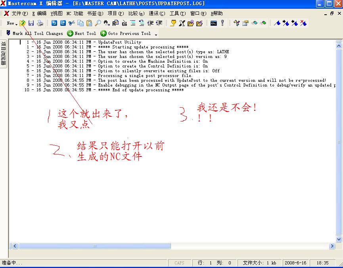
Task: Open the 项目(P) menu
Action: (x=116, y=13)
